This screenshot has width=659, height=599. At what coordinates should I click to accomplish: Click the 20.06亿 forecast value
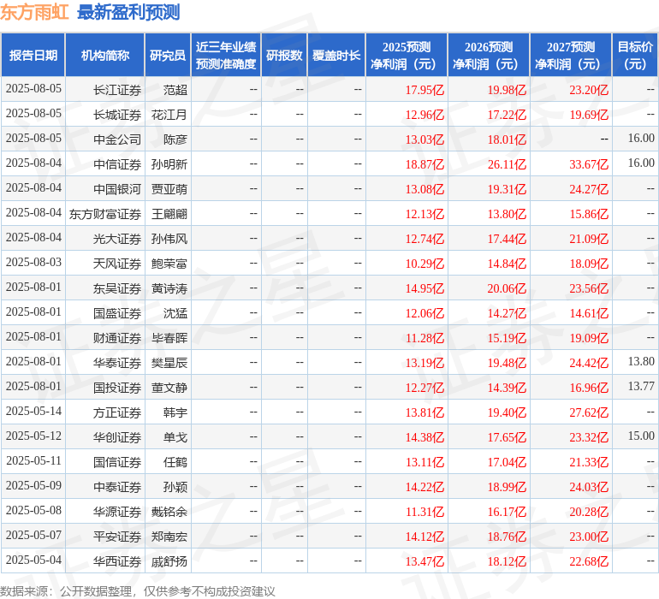507,288
